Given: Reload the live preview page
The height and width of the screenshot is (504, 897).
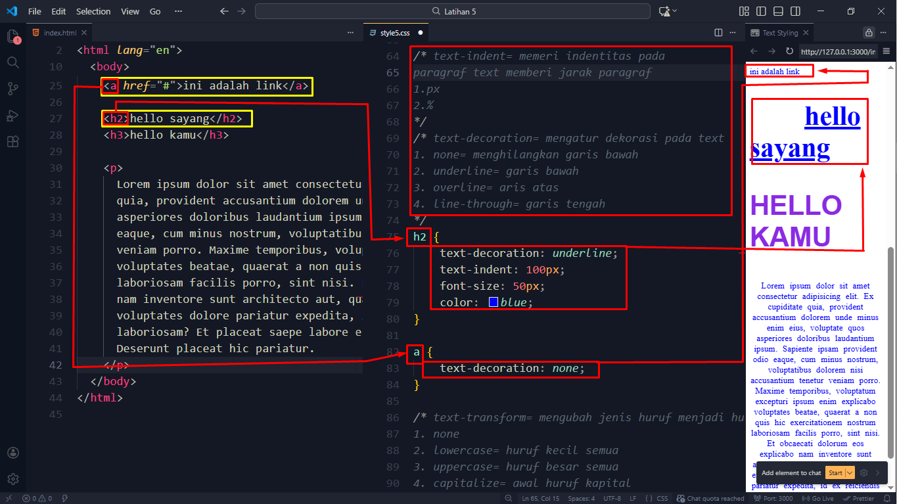Looking at the screenshot, I should pyautogui.click(x=789, y=51).
